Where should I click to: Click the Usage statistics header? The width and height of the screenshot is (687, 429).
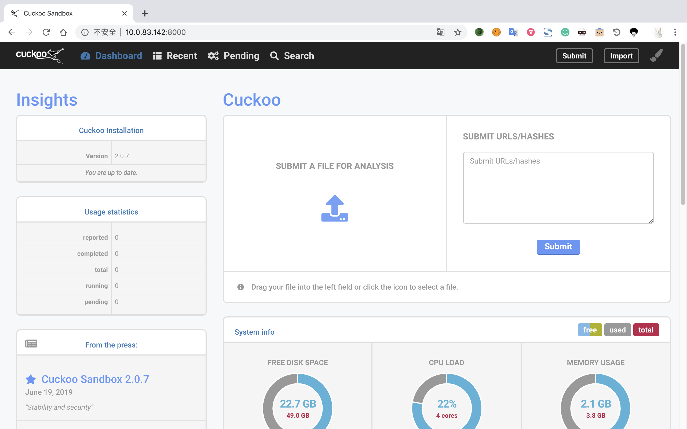coord(111,212)
